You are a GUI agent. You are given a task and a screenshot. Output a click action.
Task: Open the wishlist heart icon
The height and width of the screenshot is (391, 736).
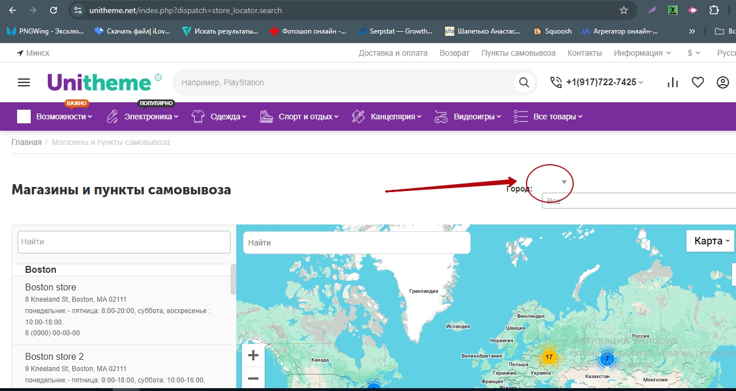698,82
